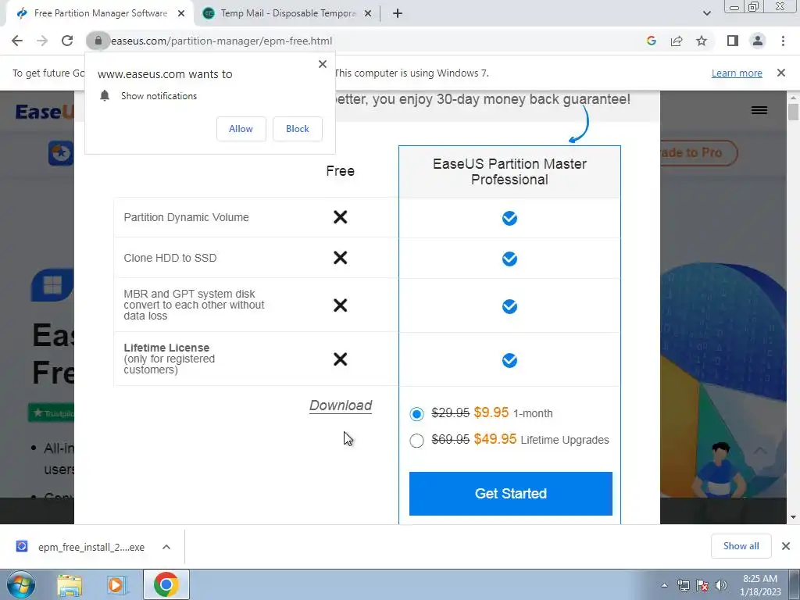This screenshot has width=800, height=600.
Task: Open the Learn more link
Action: [737, 73]
